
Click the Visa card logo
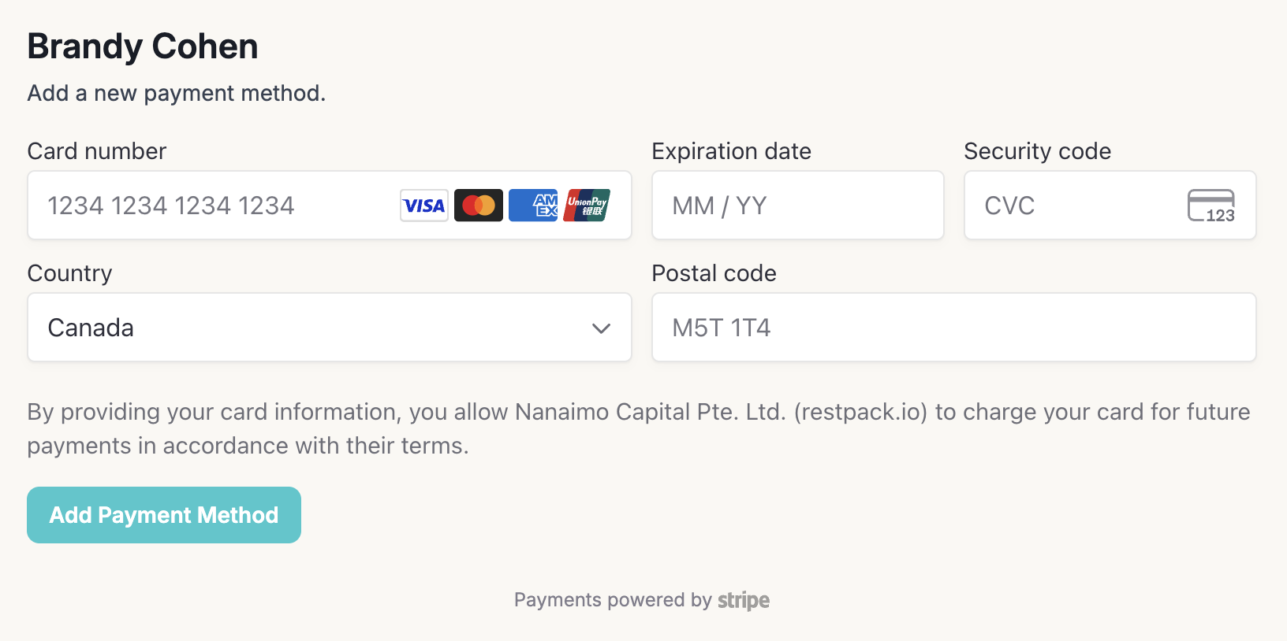[424, 206]
